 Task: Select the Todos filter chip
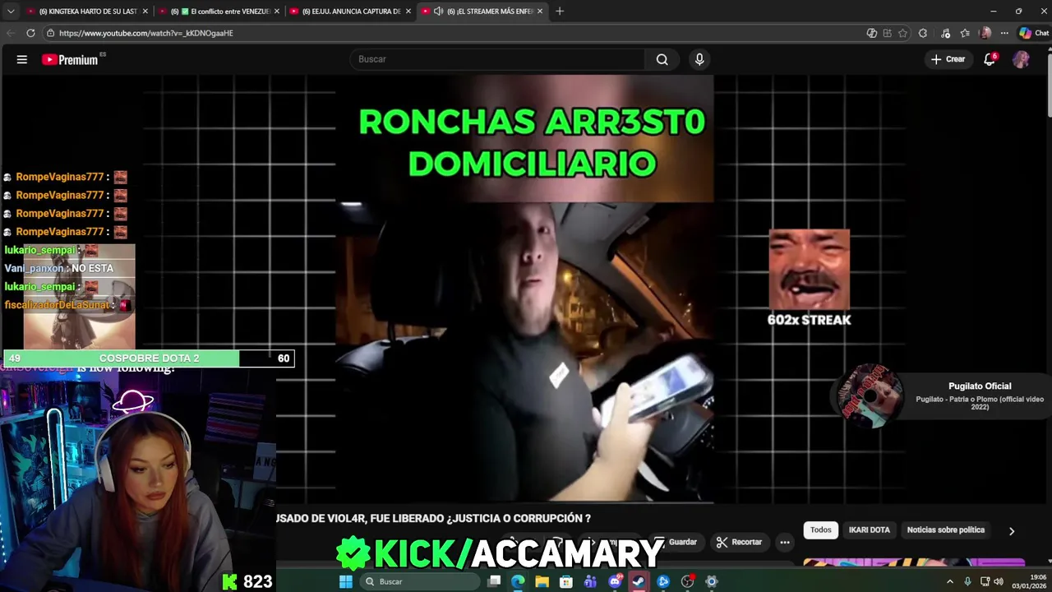coord(821,530)
